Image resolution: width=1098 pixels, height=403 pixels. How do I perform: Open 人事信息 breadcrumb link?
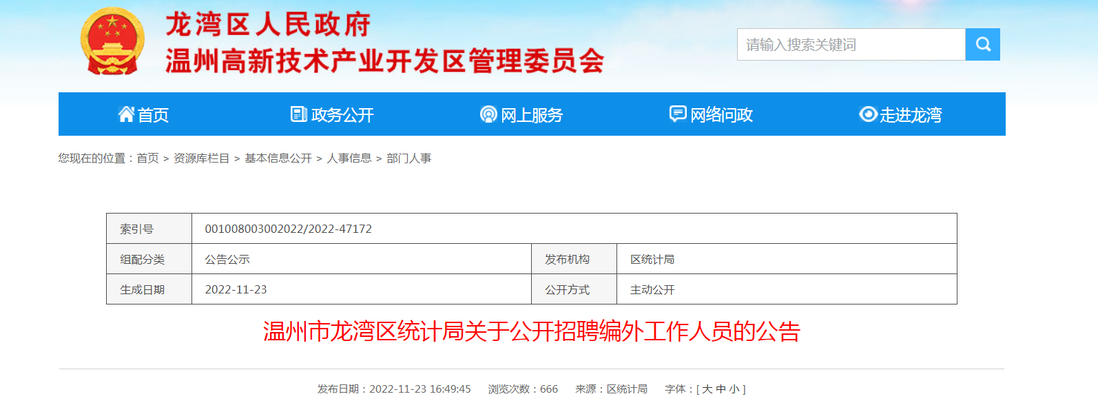349,158
